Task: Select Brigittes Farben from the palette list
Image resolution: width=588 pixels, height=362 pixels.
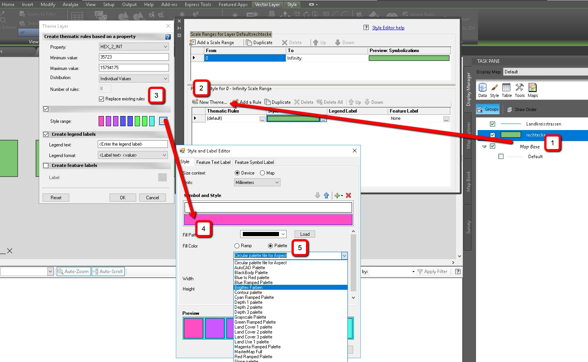Action: pyautogui.click(x=249, y=287)
